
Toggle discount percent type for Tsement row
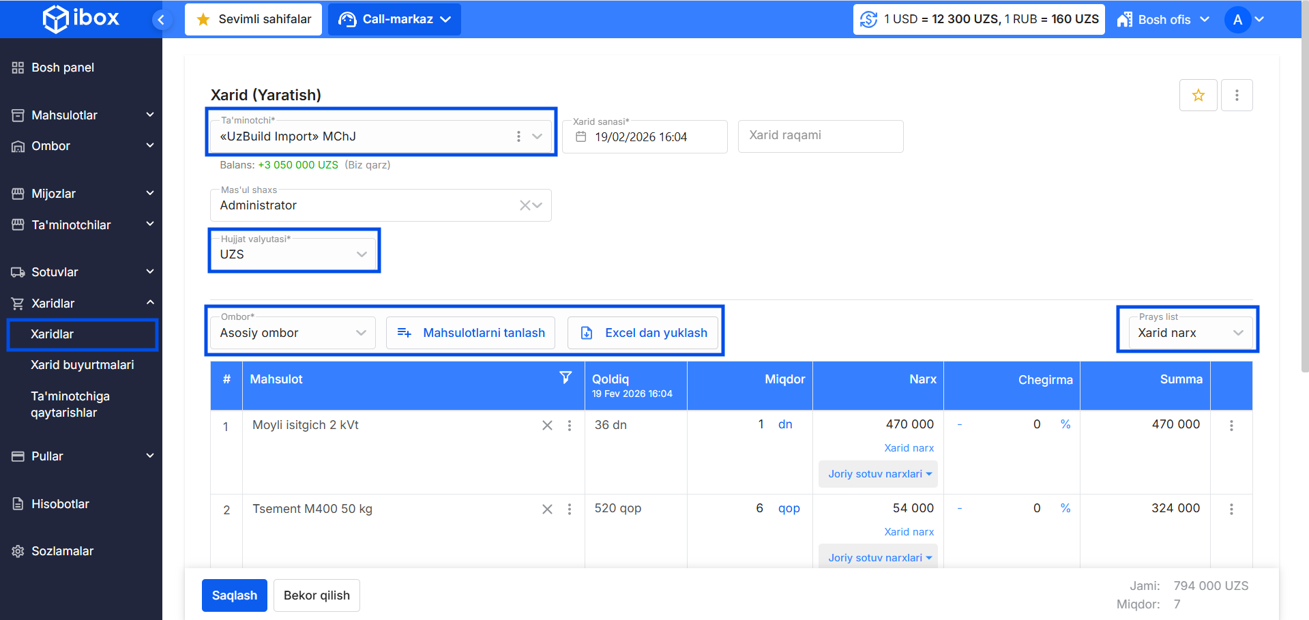pos(1065,508)
